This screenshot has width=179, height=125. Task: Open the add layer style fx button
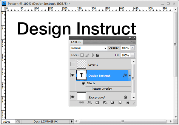[89, 102]
